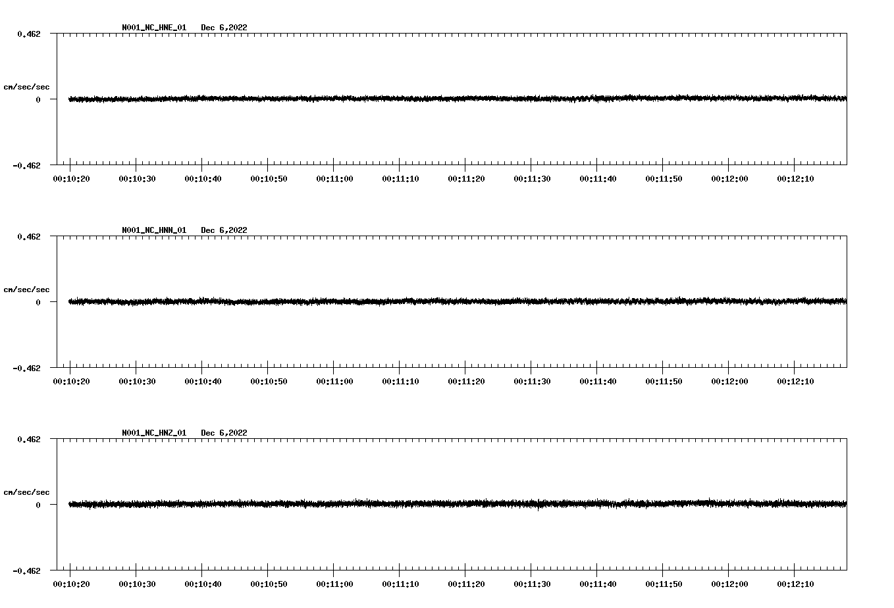
Task: Click -0.462 lower limit on HNE plot
Action: [x=26, y=166]
